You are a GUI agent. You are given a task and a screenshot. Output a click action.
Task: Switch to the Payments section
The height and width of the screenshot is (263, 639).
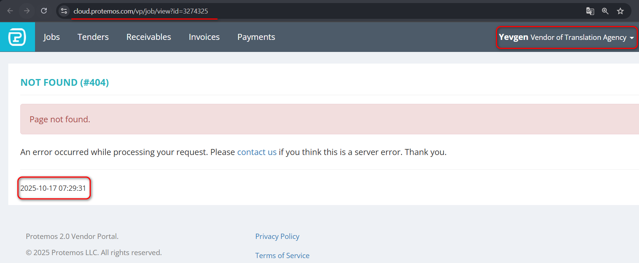pyautogui.click(x=256, y=37)
